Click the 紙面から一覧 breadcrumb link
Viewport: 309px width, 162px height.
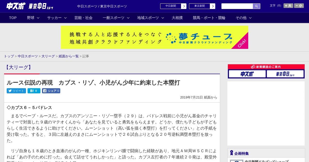coord(69,56)
